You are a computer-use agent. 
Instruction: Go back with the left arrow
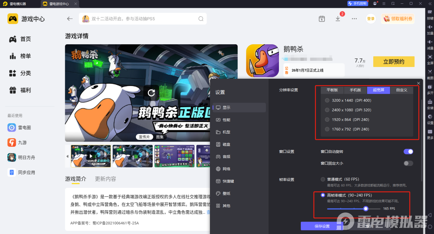pyautogui.click(x=70, y=19)
